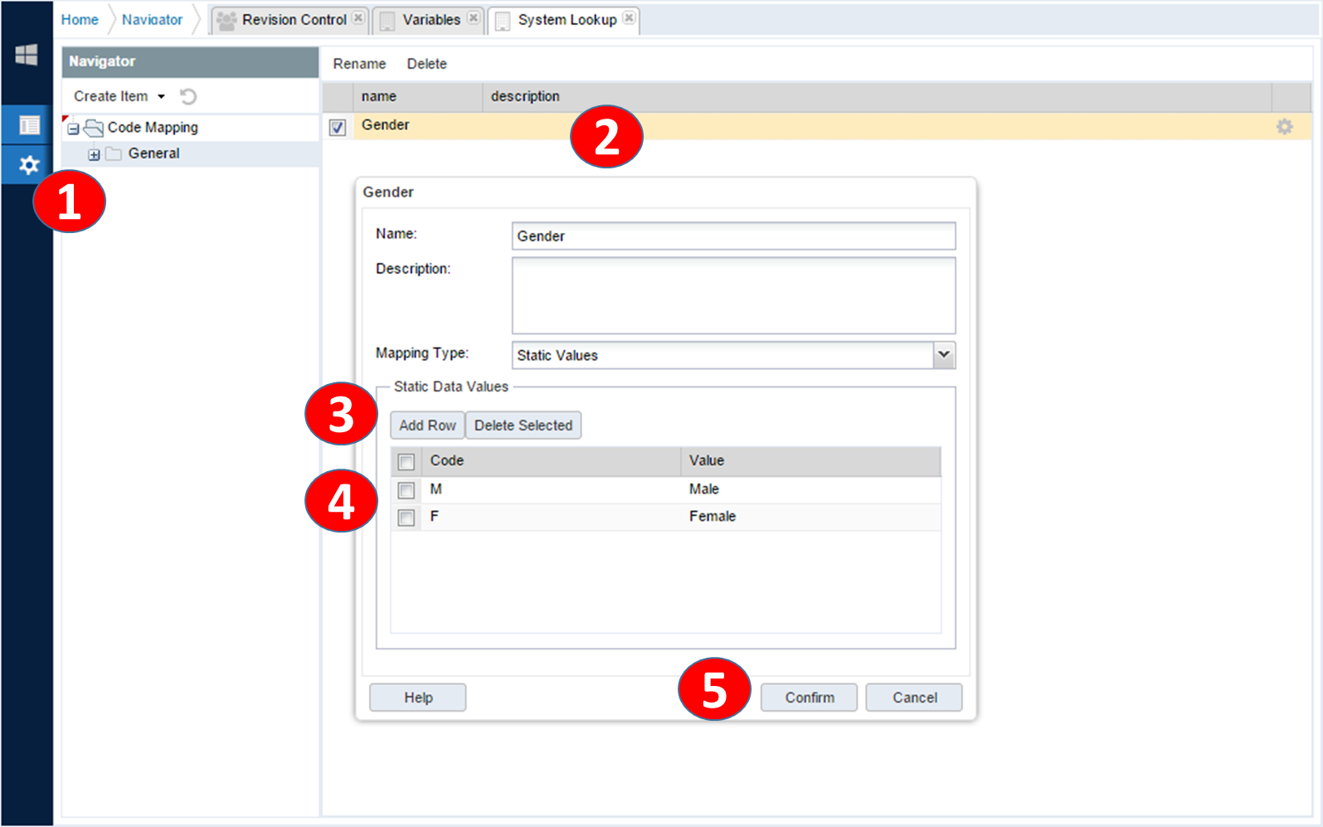Image resolution: width=1323 pixels, height=827 pixels.
Task: Click the Add Row button
Action: coord(427,426)
